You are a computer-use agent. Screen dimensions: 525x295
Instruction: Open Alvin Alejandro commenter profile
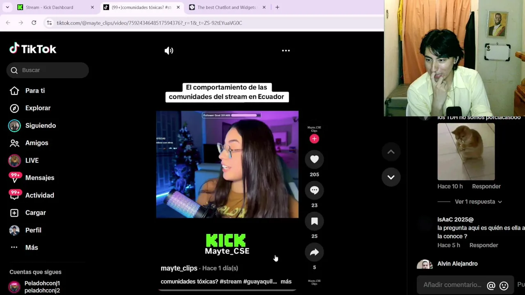coord(457,264)
